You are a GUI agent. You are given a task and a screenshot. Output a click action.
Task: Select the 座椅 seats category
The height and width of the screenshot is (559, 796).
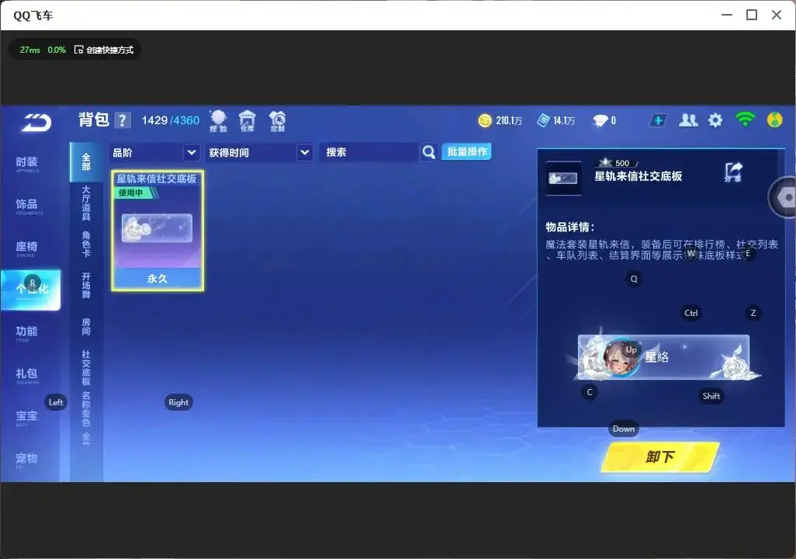point(27,248)
